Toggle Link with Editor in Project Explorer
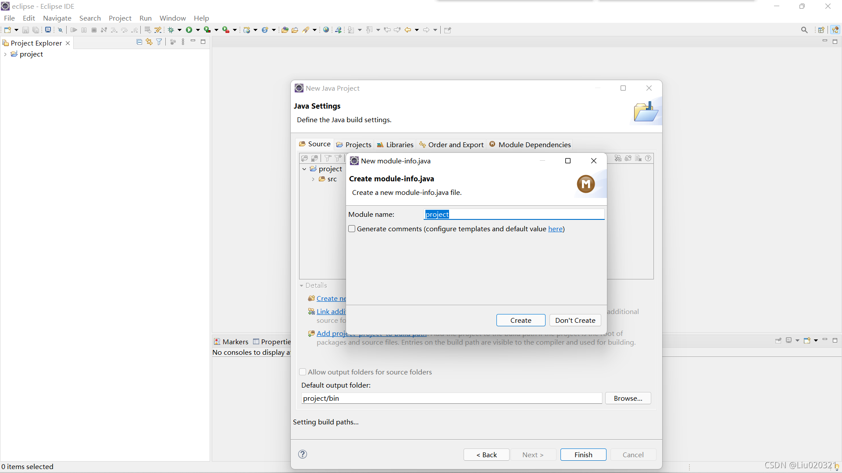 click(149, 42)
